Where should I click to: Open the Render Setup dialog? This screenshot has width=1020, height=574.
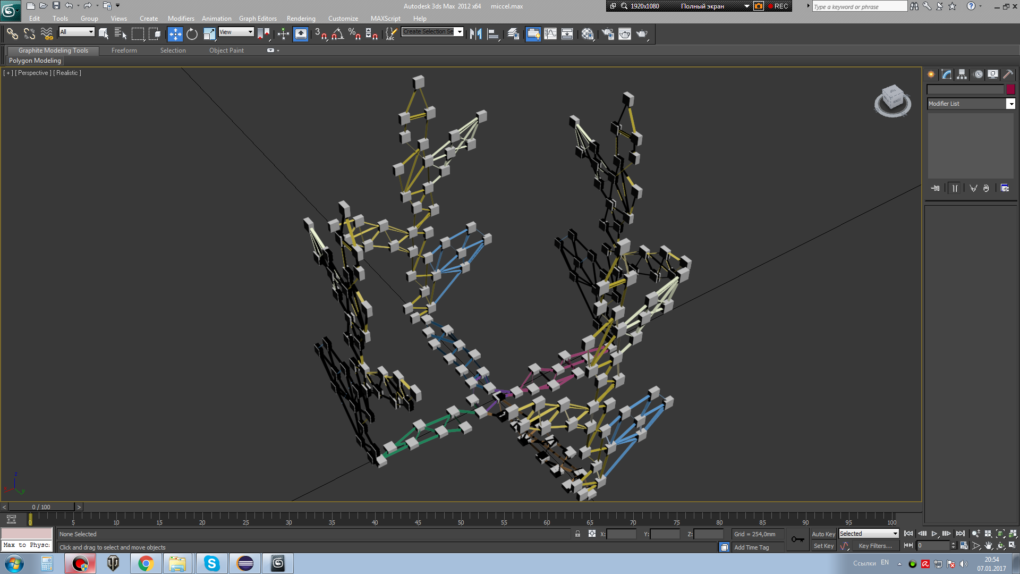point(608,34)
